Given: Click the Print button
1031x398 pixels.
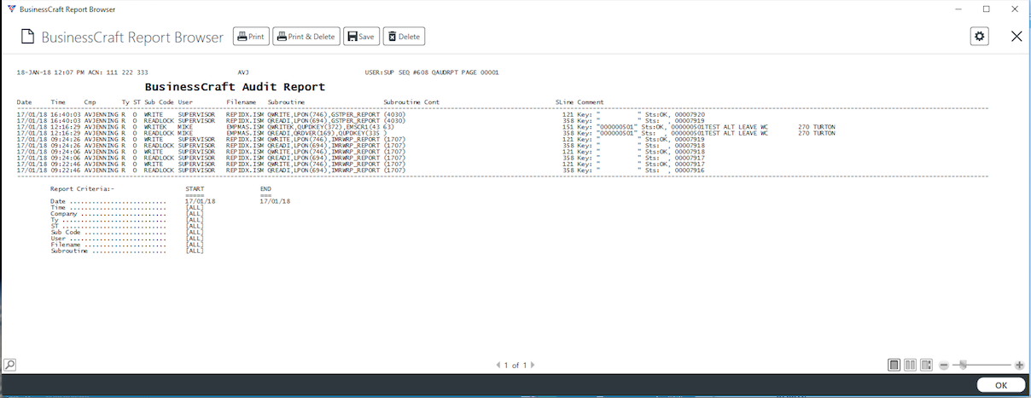Looking at the screenshot, I should [251, 37].
